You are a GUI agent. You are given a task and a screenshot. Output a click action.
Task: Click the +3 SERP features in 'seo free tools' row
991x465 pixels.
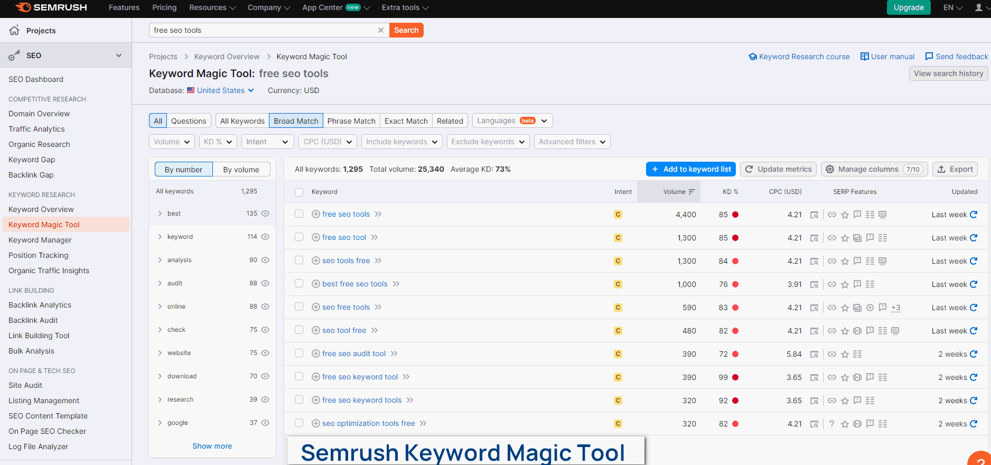pyautogui.click(x=896, y=308)
